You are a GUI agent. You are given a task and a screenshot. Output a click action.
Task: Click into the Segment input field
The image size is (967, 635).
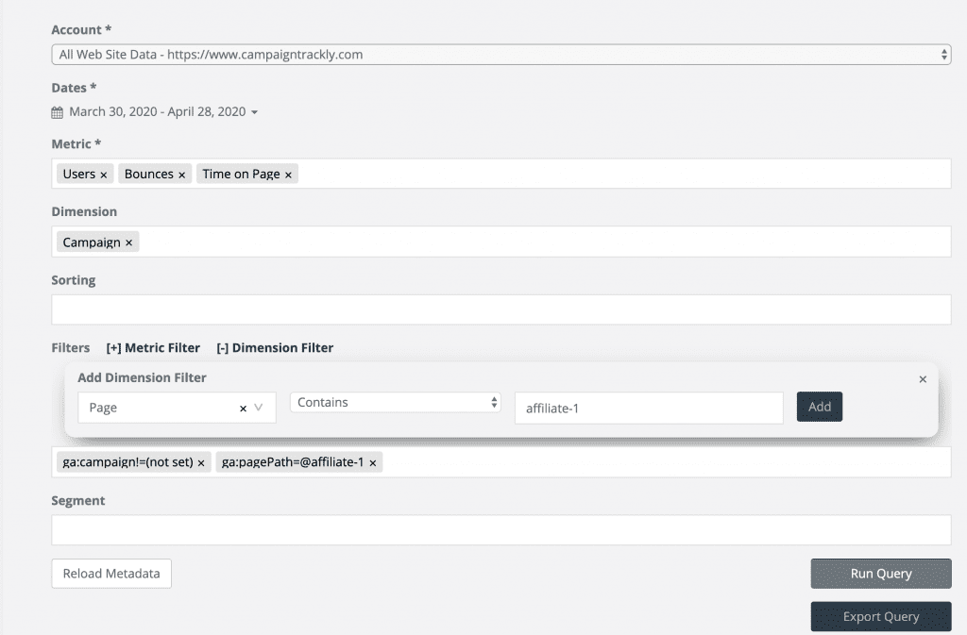tap(500, 529)
